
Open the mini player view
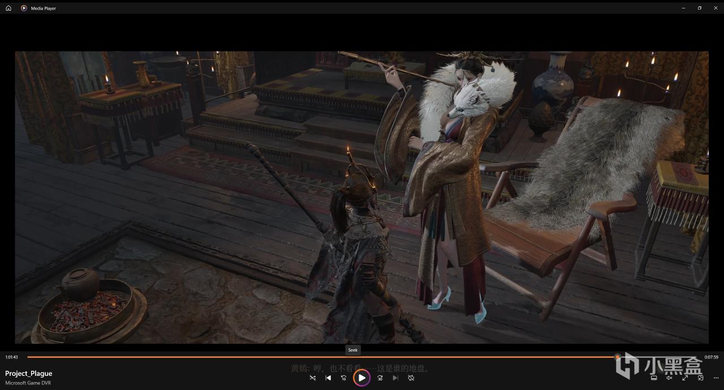(x=700, y=378)
